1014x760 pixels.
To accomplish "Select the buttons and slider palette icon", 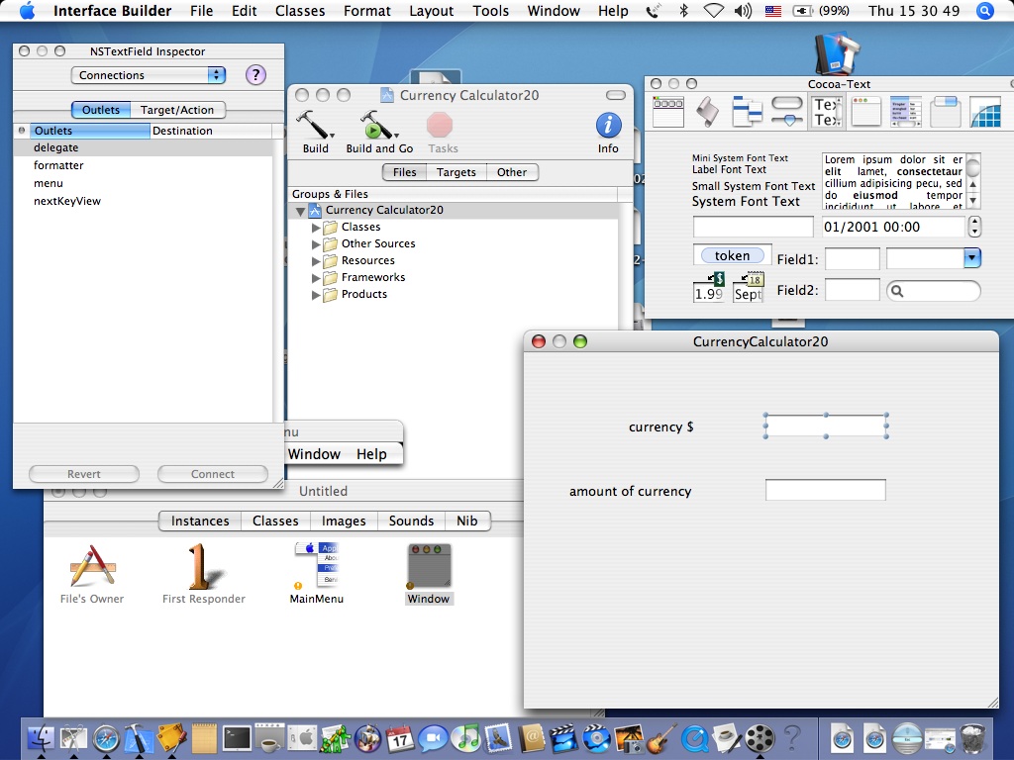I will pos(787,112).
